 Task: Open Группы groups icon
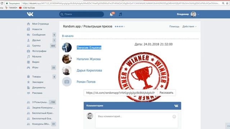[28, 46]
